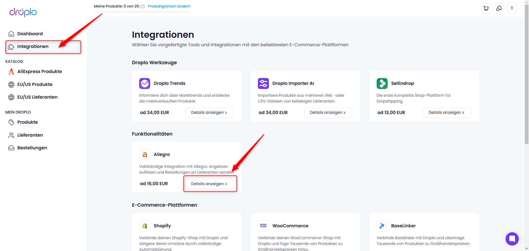Image resolution: width=529 pixels, height=251 pixels.
Task: Click the Integrationen puzzle icon
Action: tap(11, 47)
